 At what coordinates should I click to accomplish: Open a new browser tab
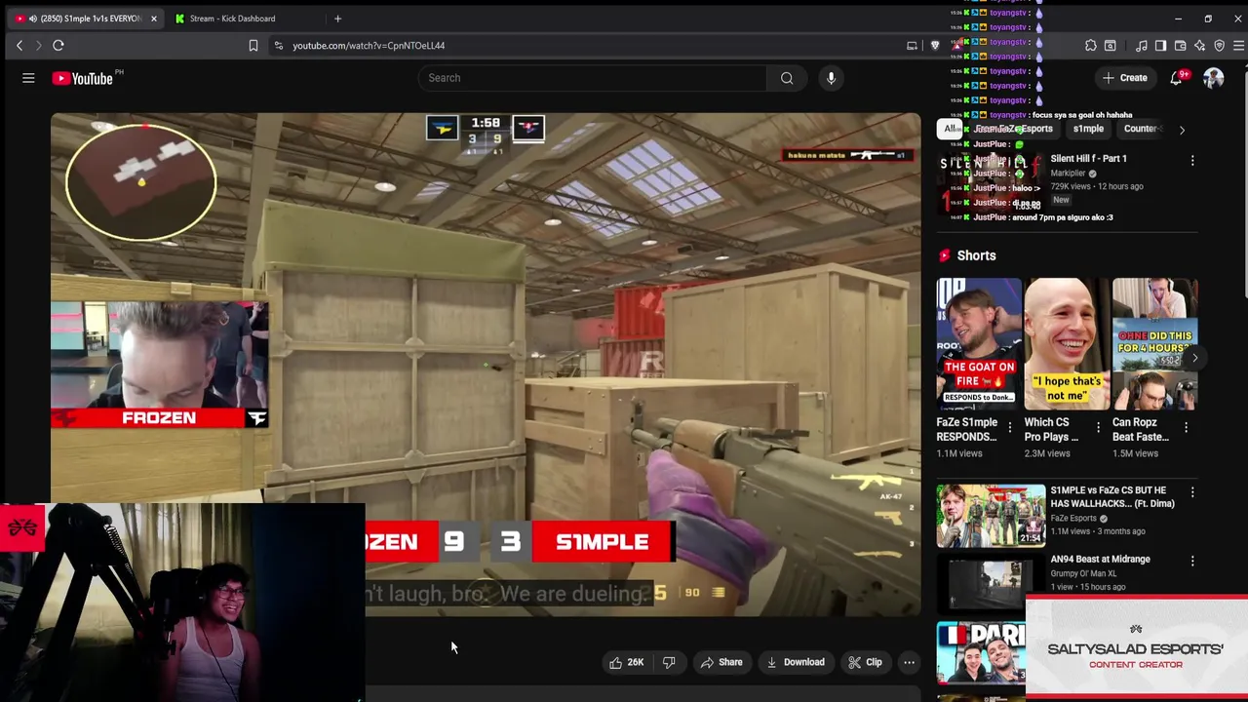pyautogui.click(x=337, y=19)
